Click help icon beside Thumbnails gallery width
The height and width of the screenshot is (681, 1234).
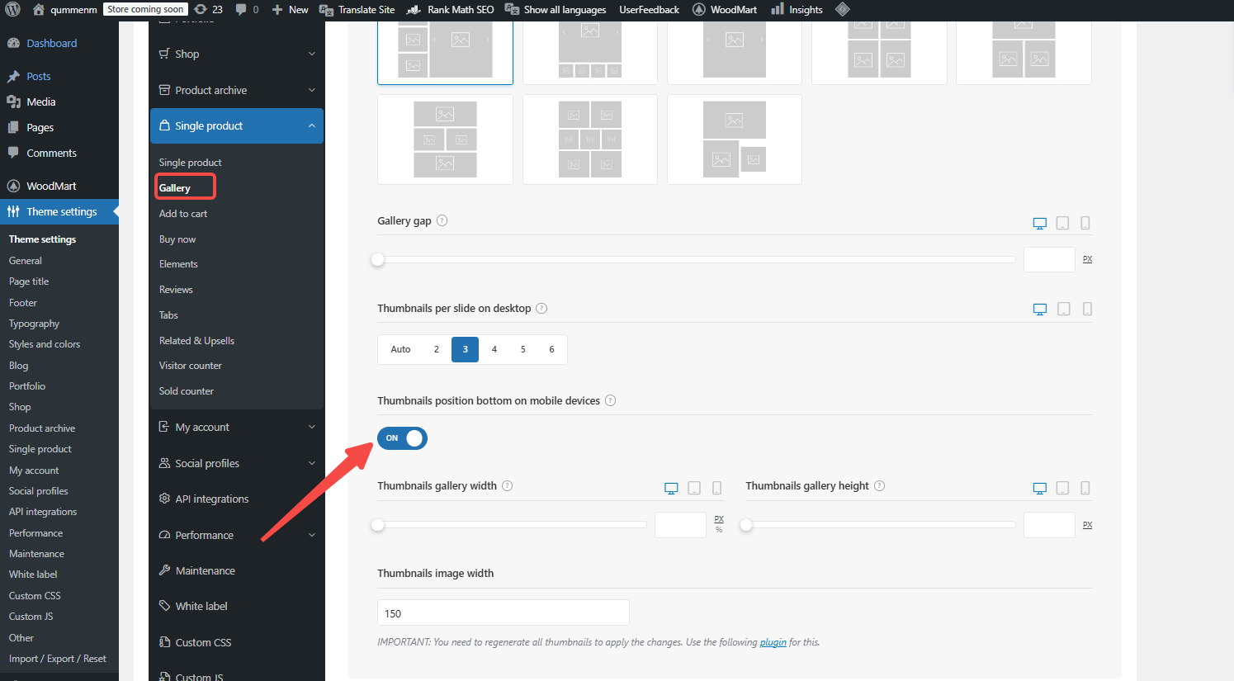coord(507,486)
